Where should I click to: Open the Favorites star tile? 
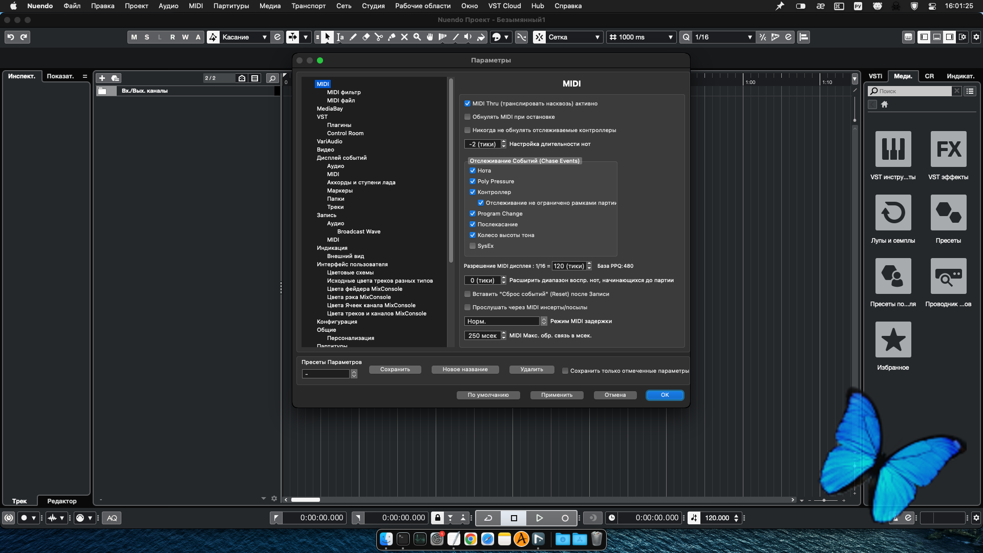(893, 339)
